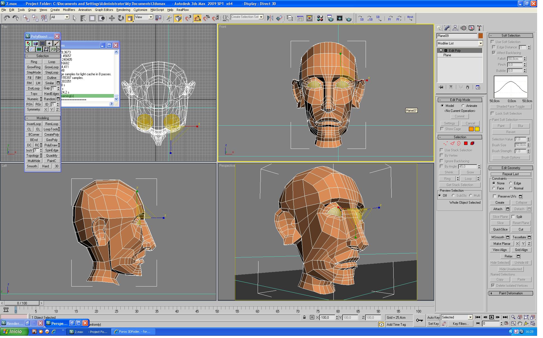Open the Modifier List dropdown
Viewport: 543px width, 338px height.
[x=480, y=43]
